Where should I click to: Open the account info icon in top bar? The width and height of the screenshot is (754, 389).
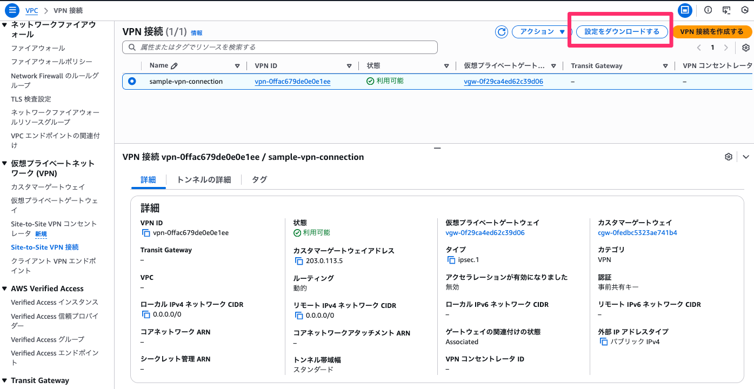[x=708, y=10]
